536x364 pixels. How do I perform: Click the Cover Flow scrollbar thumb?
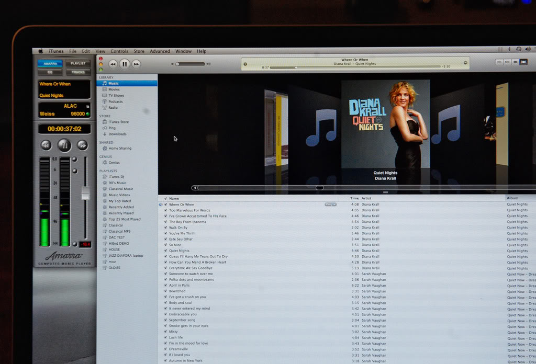click(x=319, y=188)
